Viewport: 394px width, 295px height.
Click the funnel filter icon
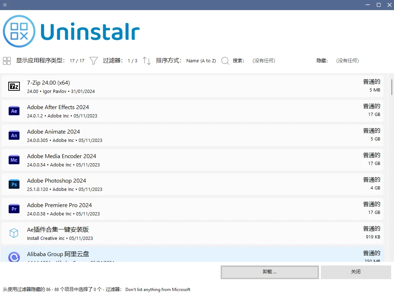[x=94, y=61]
